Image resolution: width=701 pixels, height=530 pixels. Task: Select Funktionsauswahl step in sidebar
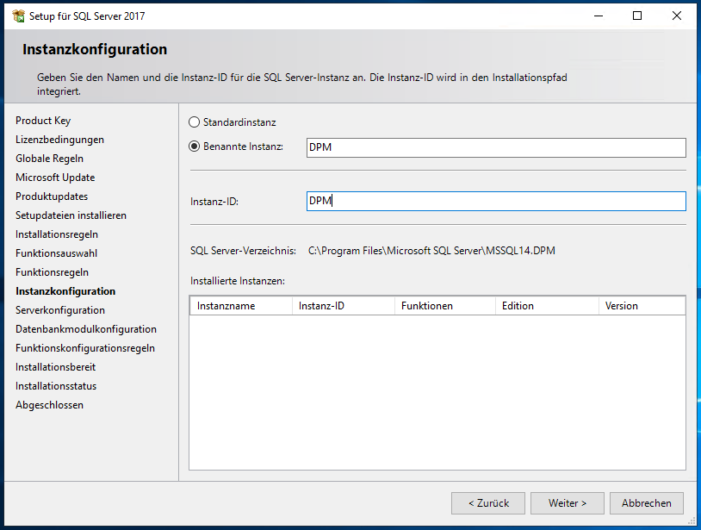click(56, 253)
